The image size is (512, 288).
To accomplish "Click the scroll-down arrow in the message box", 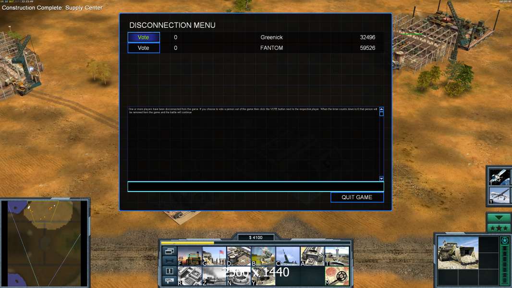I will pyautogui.click(x=381, y=179).
